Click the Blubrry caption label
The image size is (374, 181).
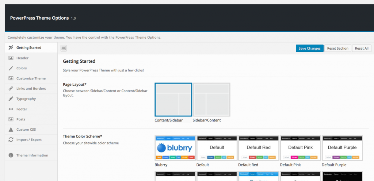[161, 165]
